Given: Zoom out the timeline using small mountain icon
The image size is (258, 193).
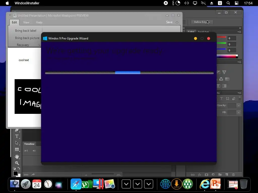Looking at the screenshot, I should (86, 175).
